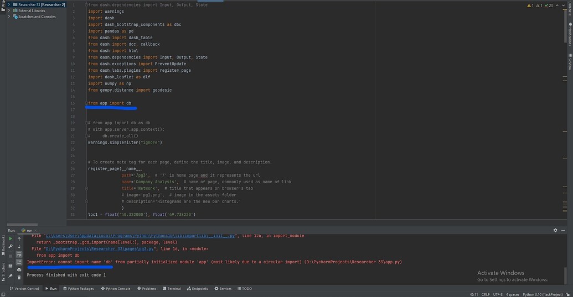Pin the run tab with pin icon

coord(10,276)
